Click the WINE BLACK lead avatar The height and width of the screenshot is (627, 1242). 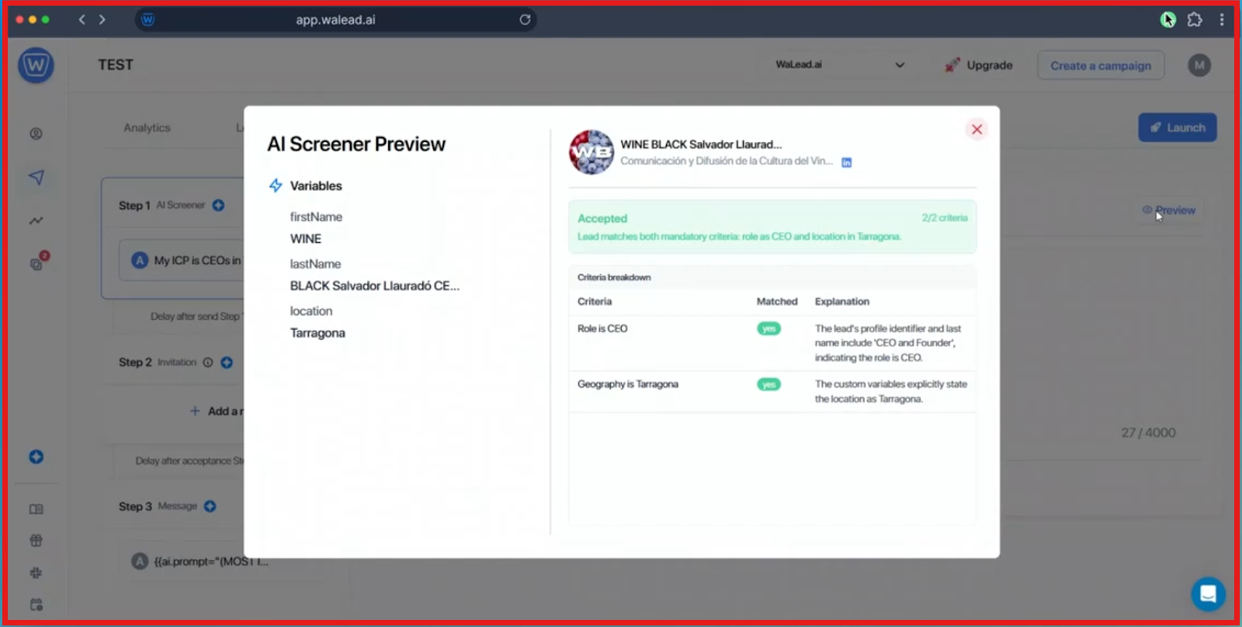(592, 152)
